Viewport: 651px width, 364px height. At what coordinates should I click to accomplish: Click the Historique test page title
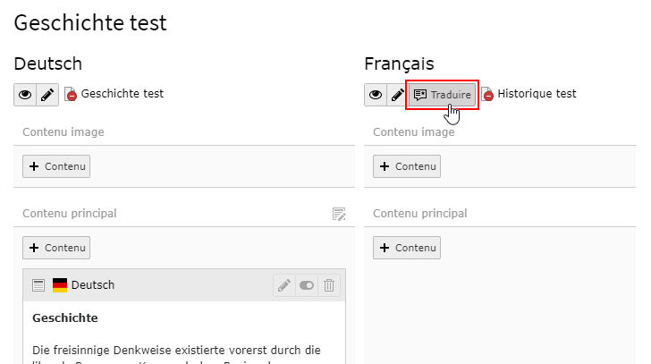point(537,94)
